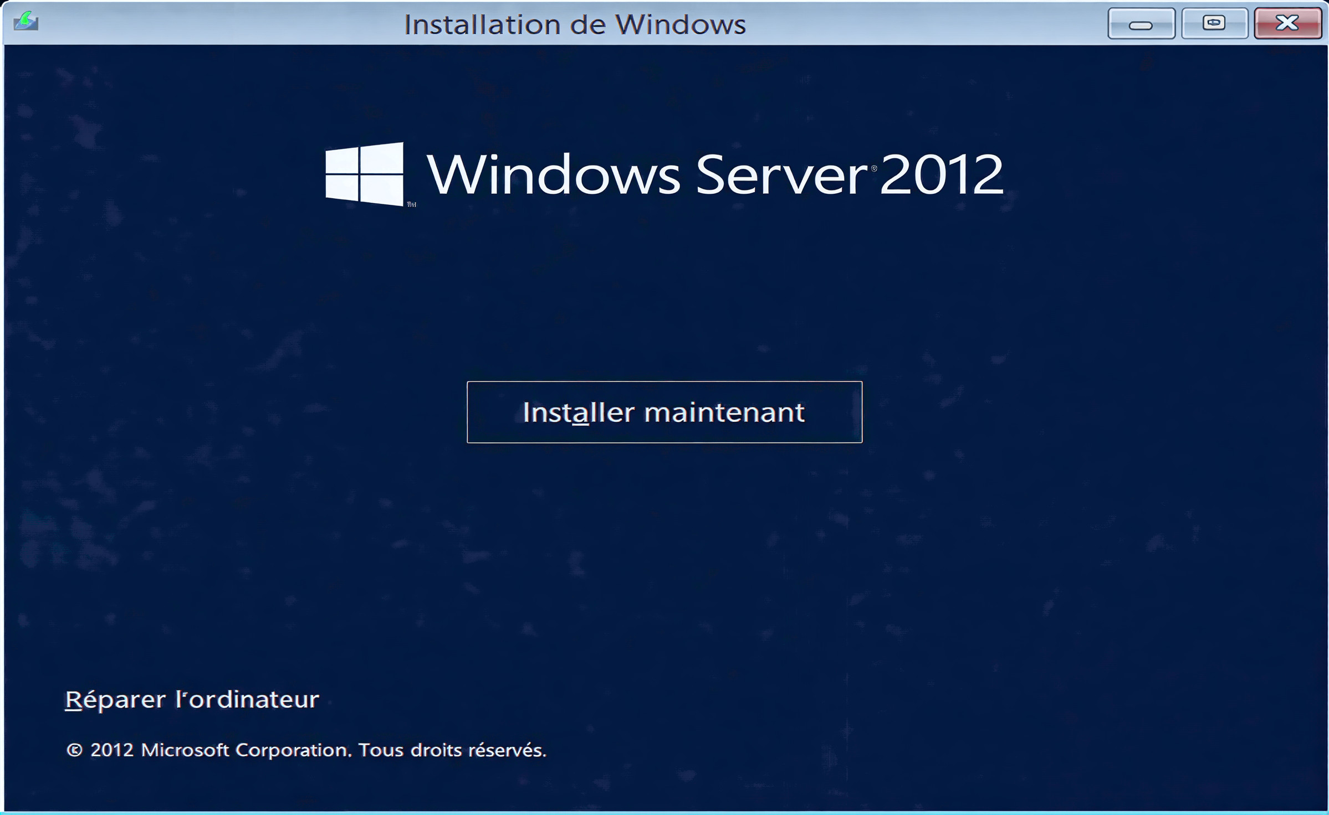Click the minimize icon on title bar
The image size is (1329, 815).
[x=1142, y=23]
